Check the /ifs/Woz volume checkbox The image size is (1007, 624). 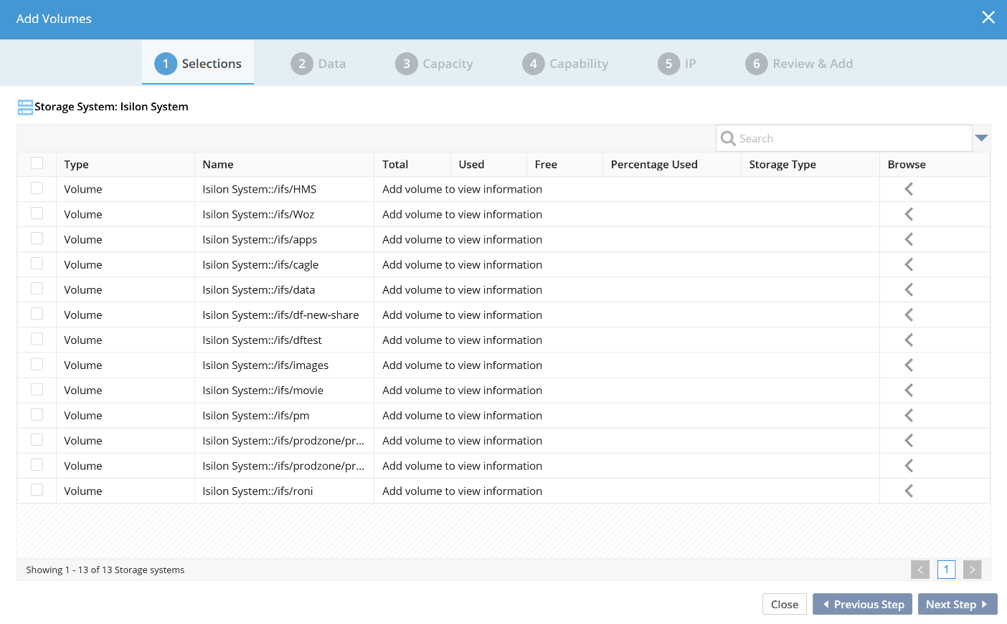(x=37, y=213)
